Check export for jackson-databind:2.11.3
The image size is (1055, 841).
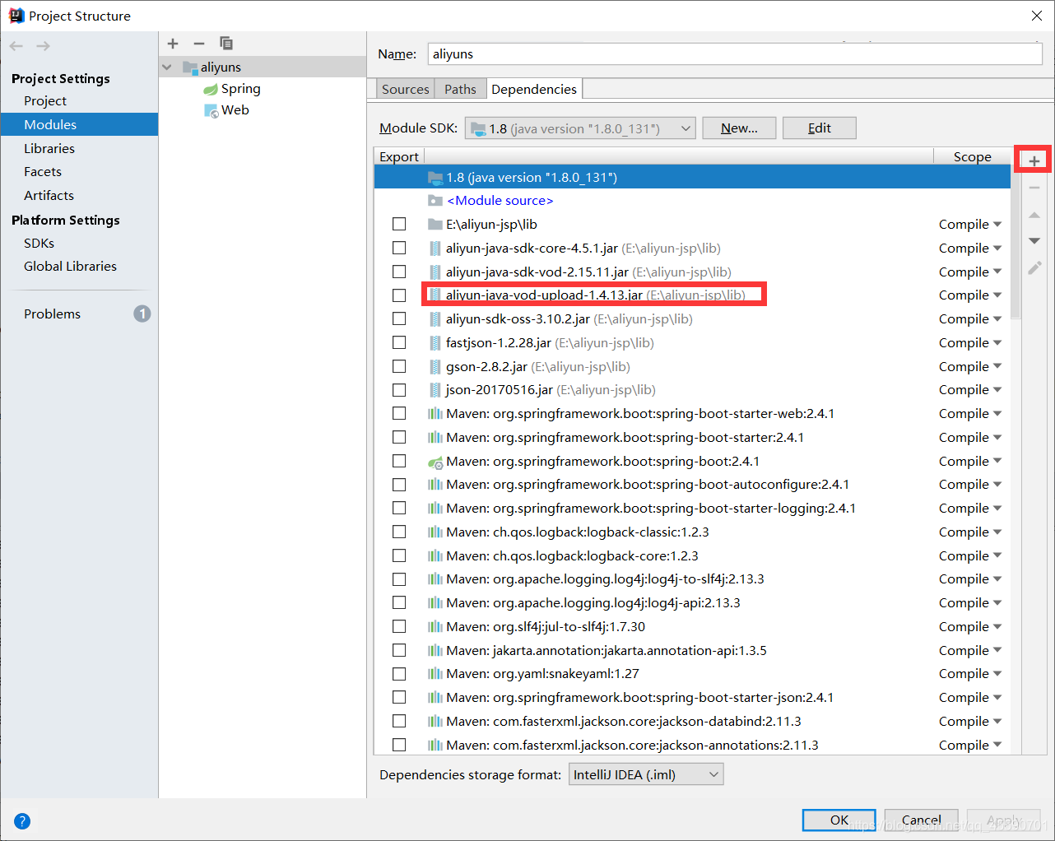pyautogui.click(x=399, y=721)
